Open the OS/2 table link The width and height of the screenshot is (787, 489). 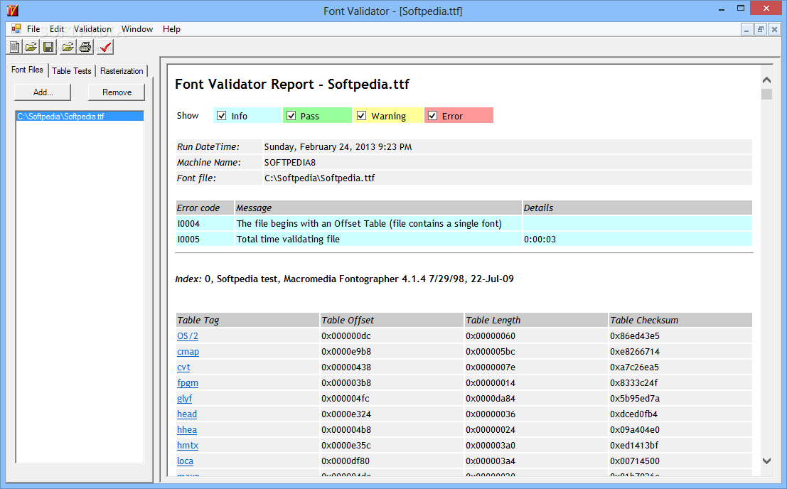[x=188, y=336]
